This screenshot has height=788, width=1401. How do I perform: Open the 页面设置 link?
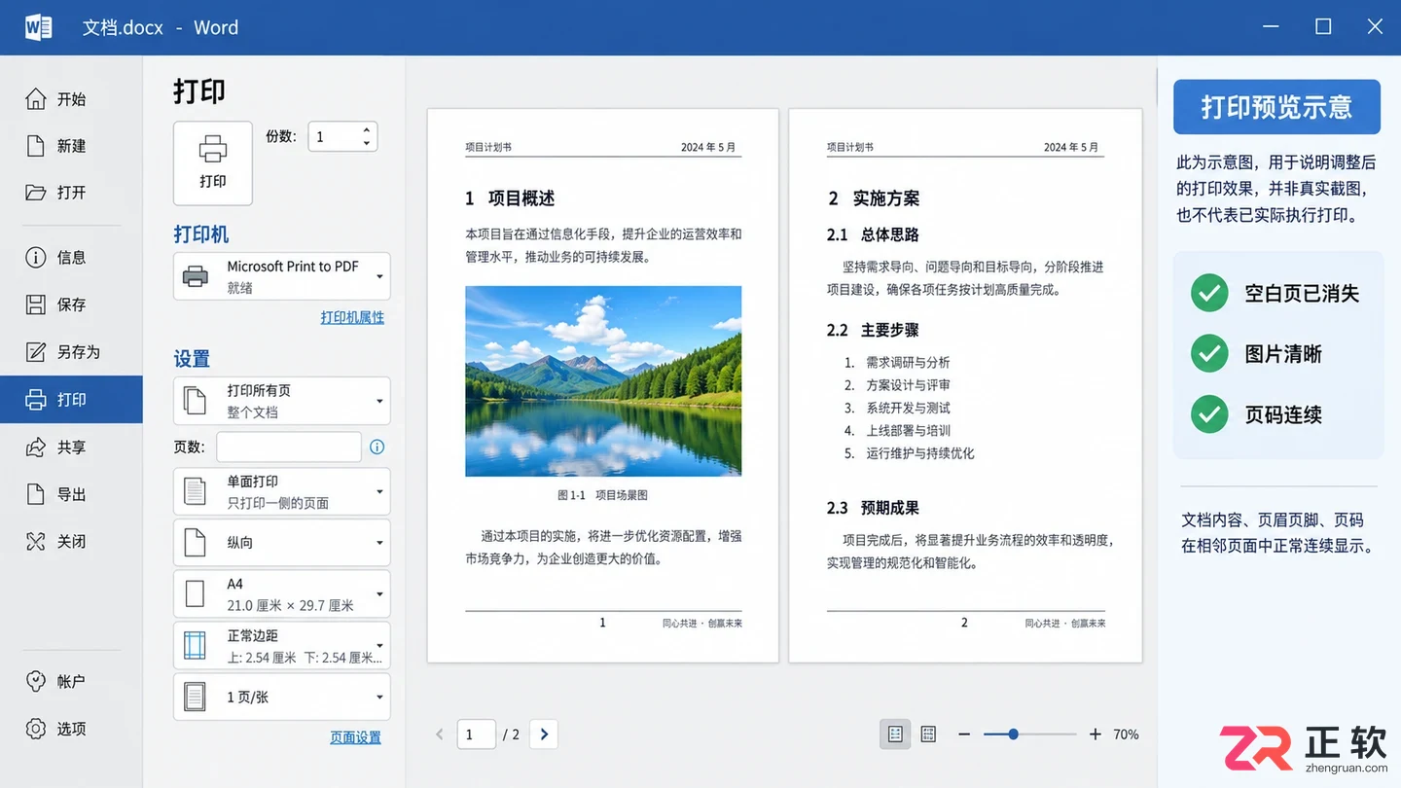(355, 737)
